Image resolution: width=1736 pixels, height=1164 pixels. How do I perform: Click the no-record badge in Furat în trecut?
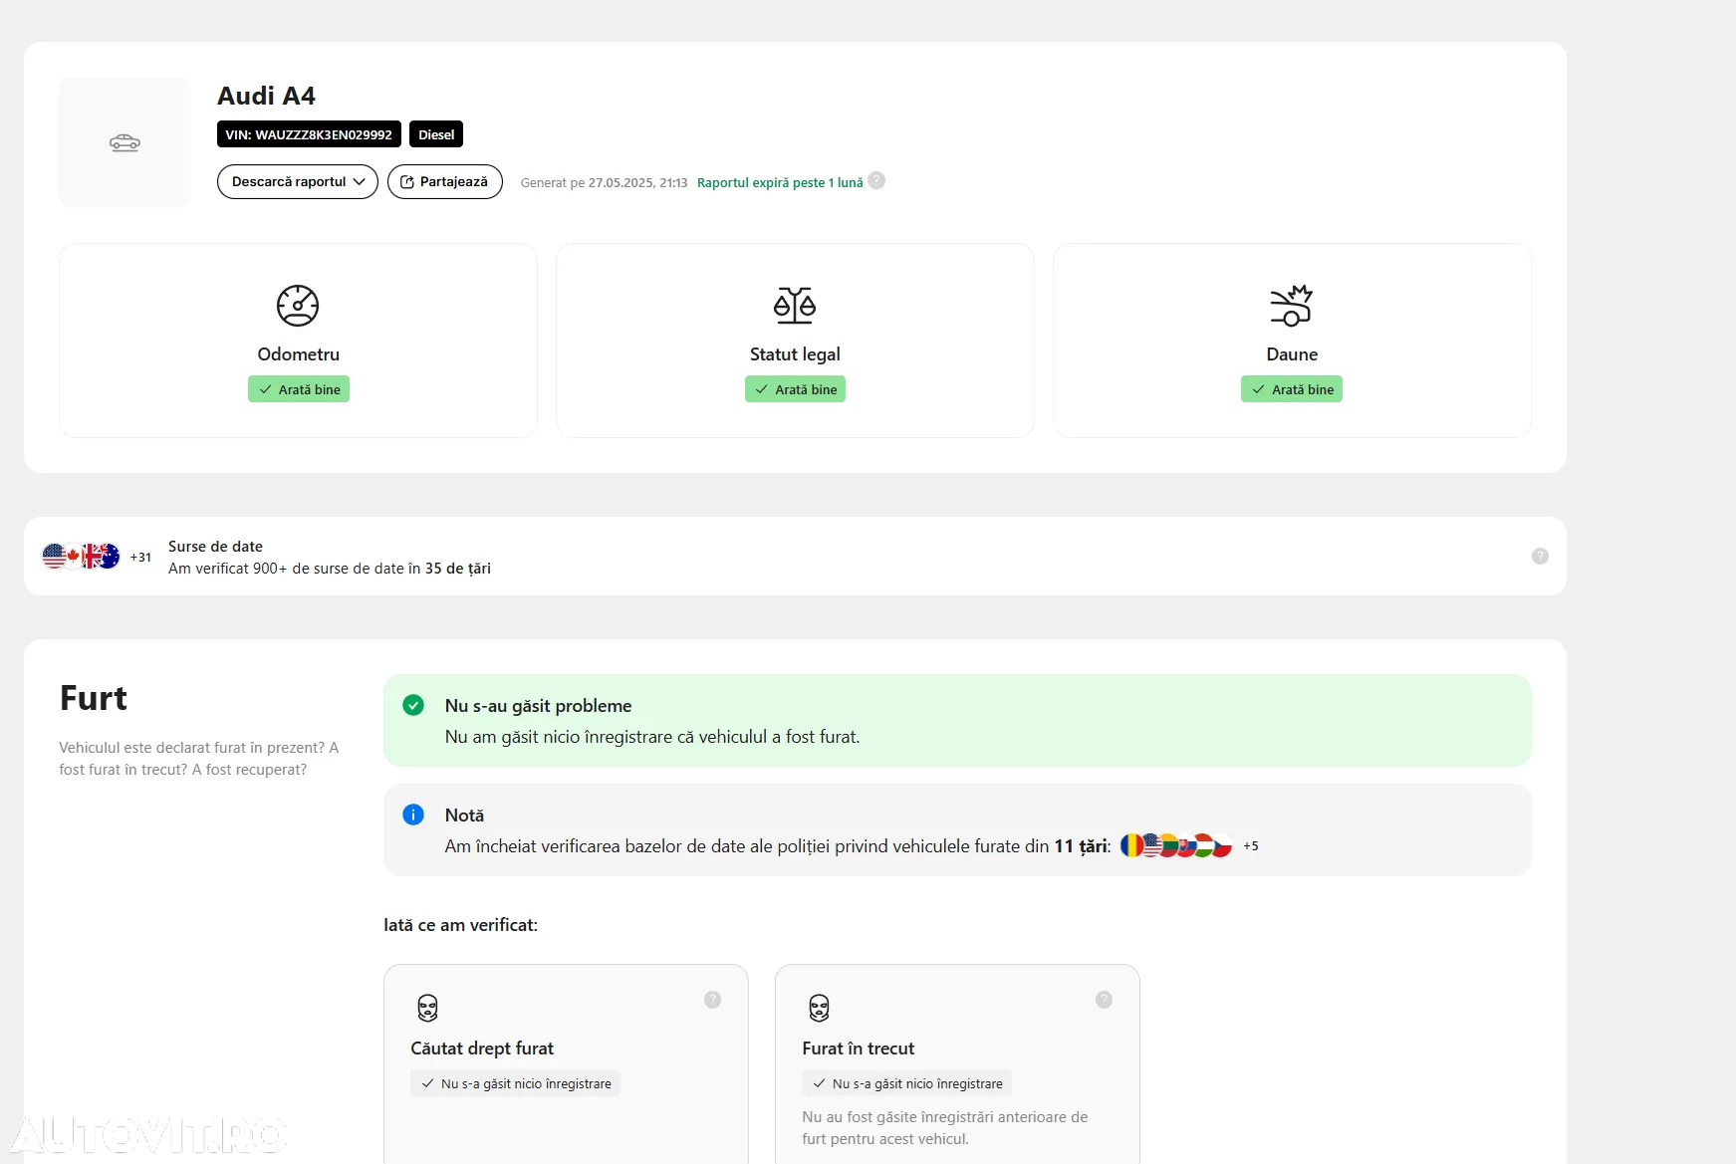tap(907, 1083)
